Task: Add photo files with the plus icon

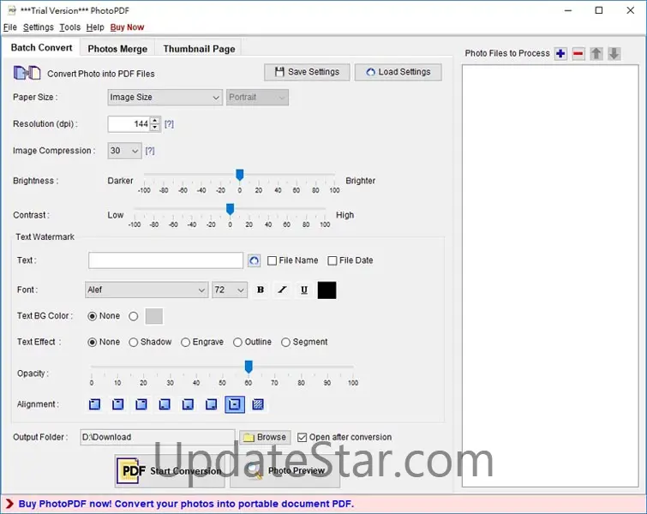Action: [x=560, y=54]
